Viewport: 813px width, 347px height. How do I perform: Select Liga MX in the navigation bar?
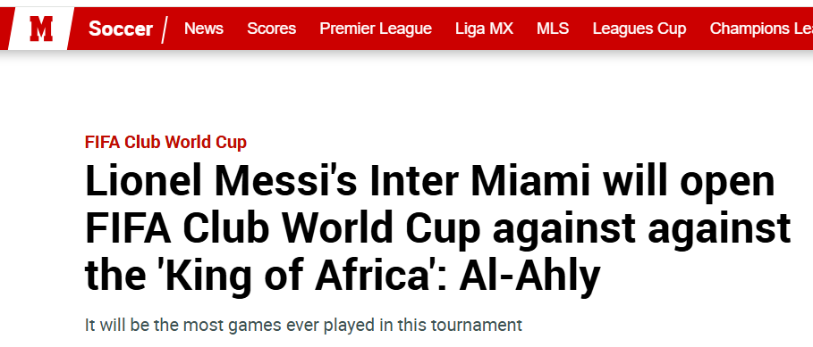click(x=484, y=29)
